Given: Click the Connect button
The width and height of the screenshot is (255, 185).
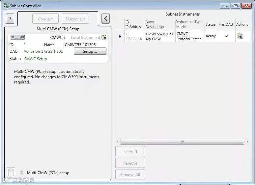Looking at the screenshot, I should [45, 19].
